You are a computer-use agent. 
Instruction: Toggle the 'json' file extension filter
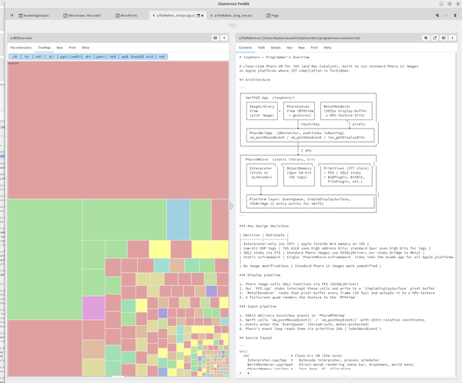click(x=100, y=56)
